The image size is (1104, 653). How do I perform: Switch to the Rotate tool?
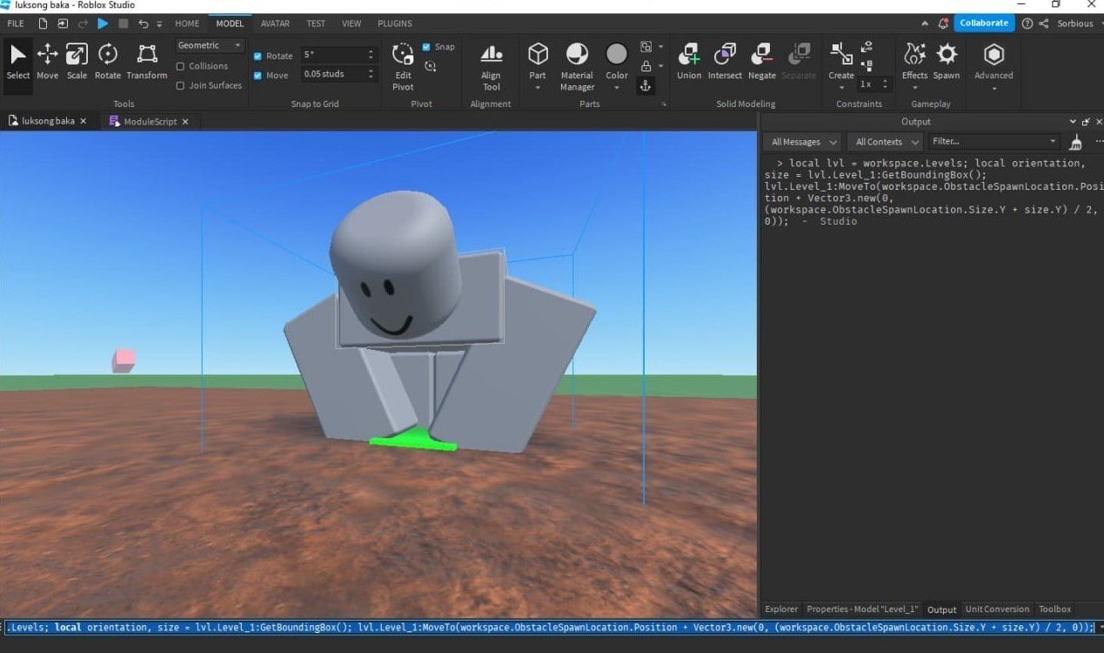[108, 61]
